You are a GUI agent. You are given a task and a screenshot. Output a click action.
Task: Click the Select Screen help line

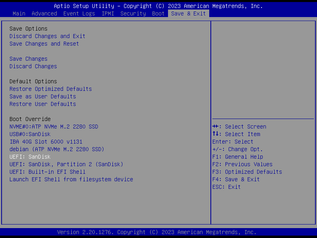[239, 127]
